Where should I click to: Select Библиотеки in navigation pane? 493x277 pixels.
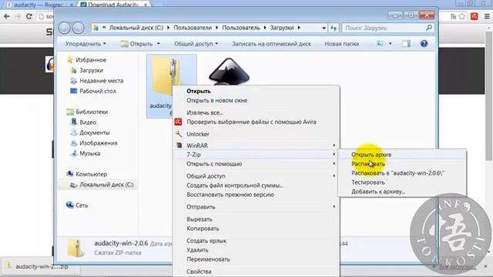(92, 112)
